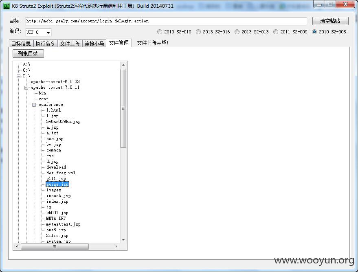Click the target URL input field

point(166,21)
